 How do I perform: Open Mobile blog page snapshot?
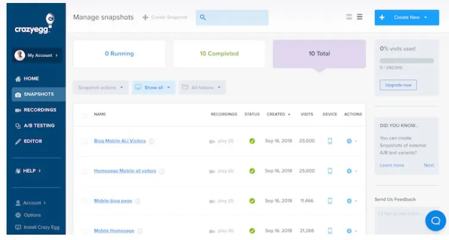point(113,201)
